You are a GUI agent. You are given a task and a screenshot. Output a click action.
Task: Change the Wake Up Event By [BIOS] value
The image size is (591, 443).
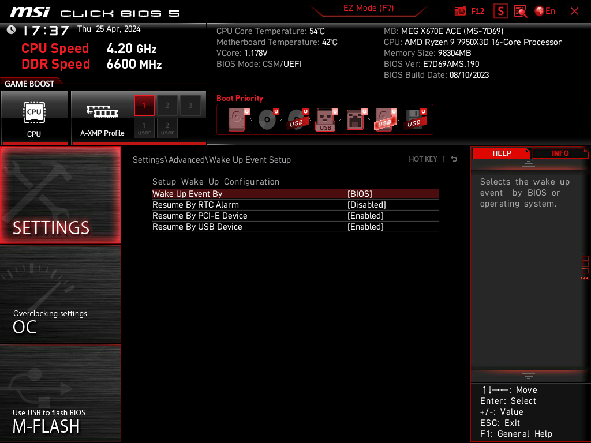coord(360,194)
